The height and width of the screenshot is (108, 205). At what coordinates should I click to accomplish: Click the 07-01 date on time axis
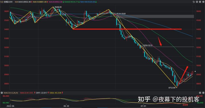point(143,106)
